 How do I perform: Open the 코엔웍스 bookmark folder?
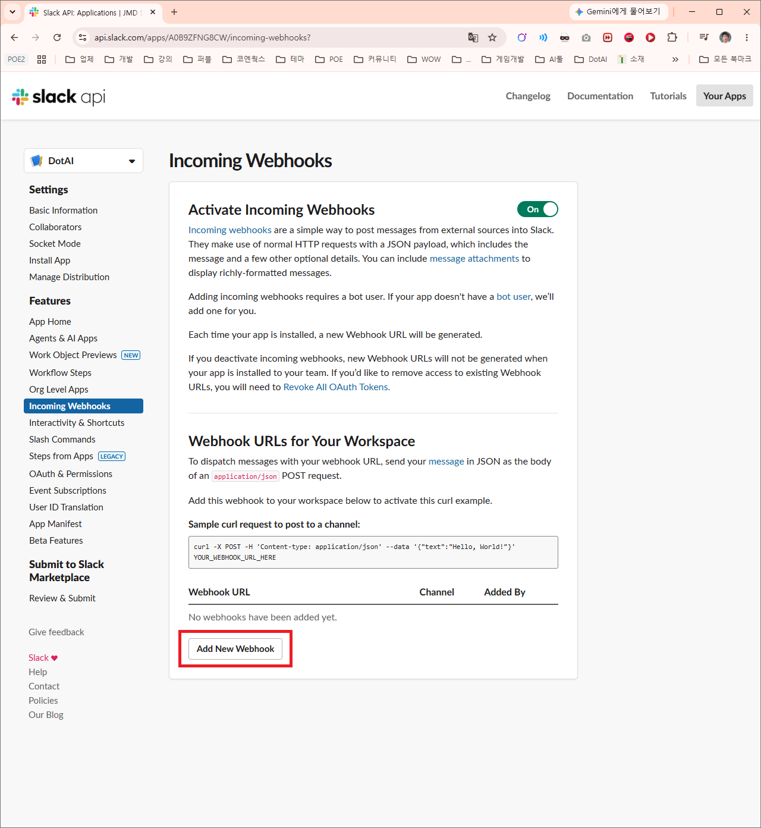(244, 59)
